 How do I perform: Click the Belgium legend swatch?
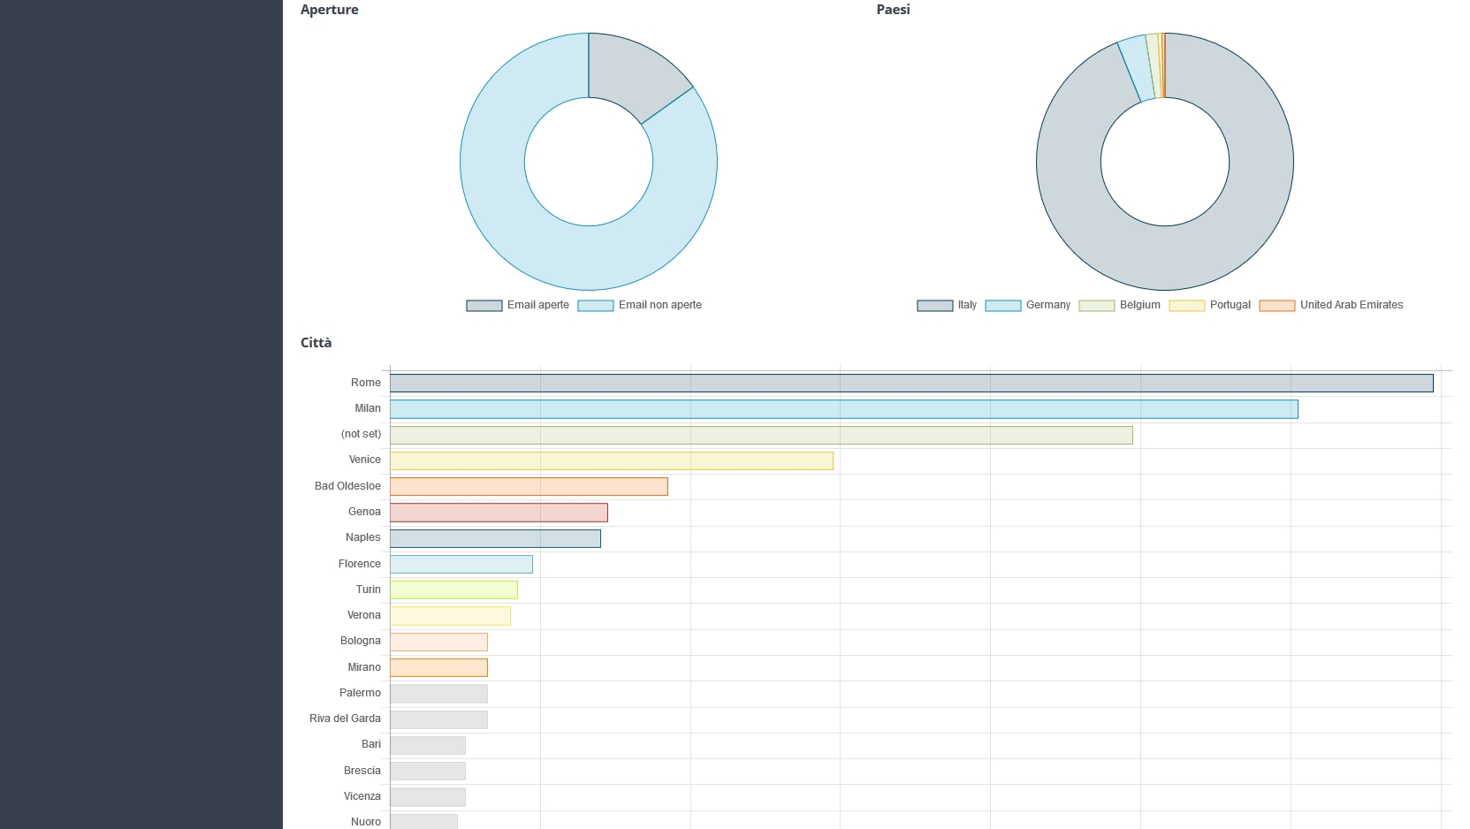(x=1096, y=306)
